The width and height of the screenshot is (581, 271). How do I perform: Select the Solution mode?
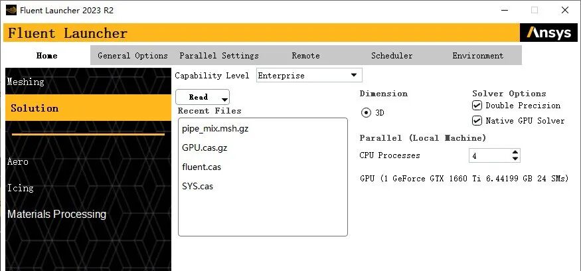click(88, 108)
